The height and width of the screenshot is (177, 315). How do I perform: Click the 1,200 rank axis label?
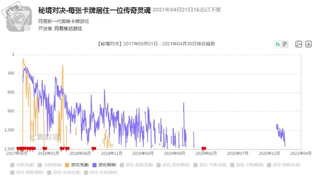[9, 130]
